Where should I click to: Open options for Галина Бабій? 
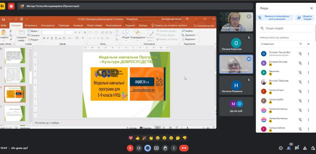point(308,101)
